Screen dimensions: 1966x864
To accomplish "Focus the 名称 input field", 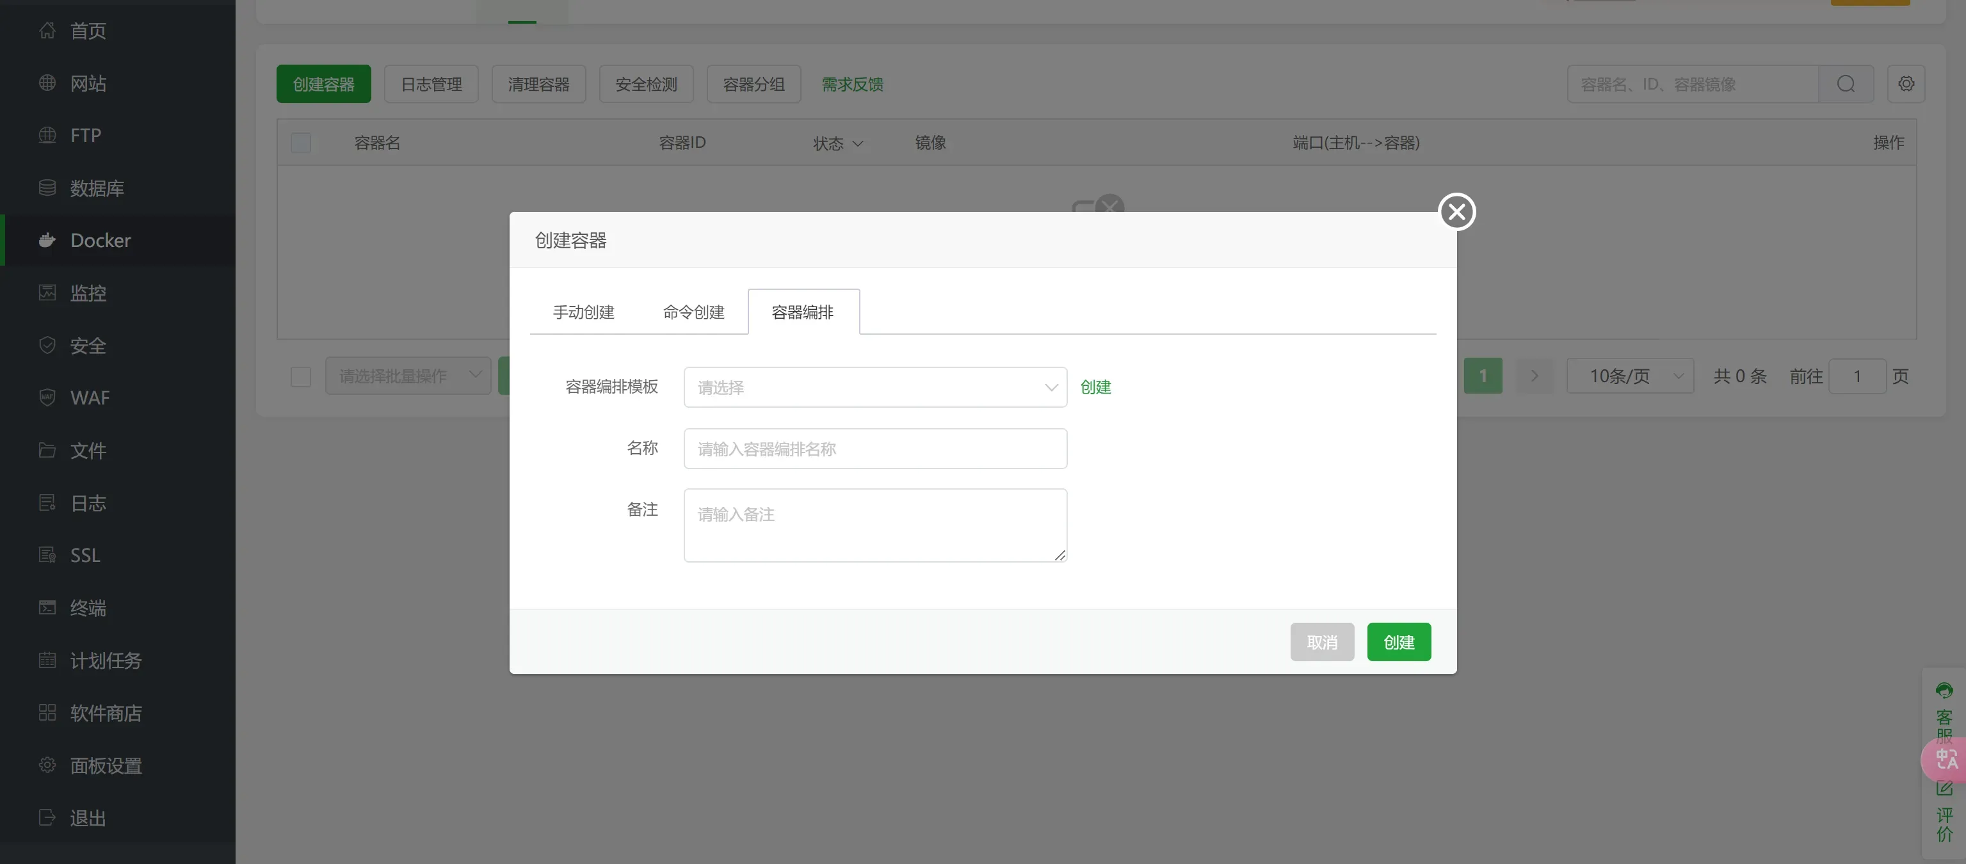I will 875,449.
